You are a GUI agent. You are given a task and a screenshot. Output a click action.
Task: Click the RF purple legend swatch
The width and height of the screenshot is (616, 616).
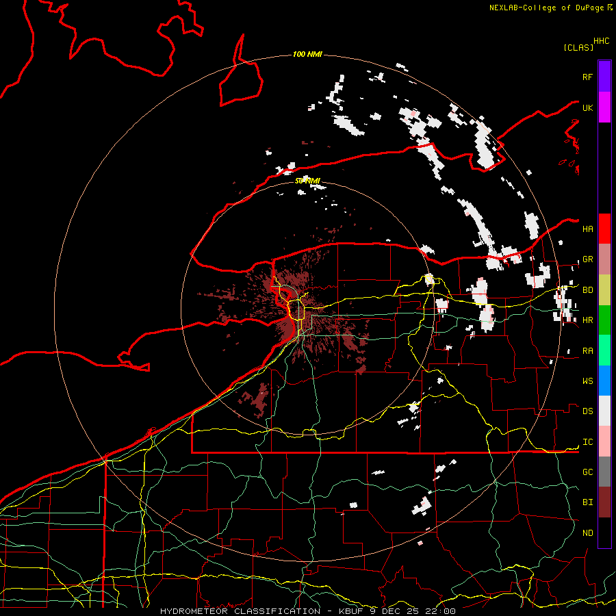[x=604, y=77]
